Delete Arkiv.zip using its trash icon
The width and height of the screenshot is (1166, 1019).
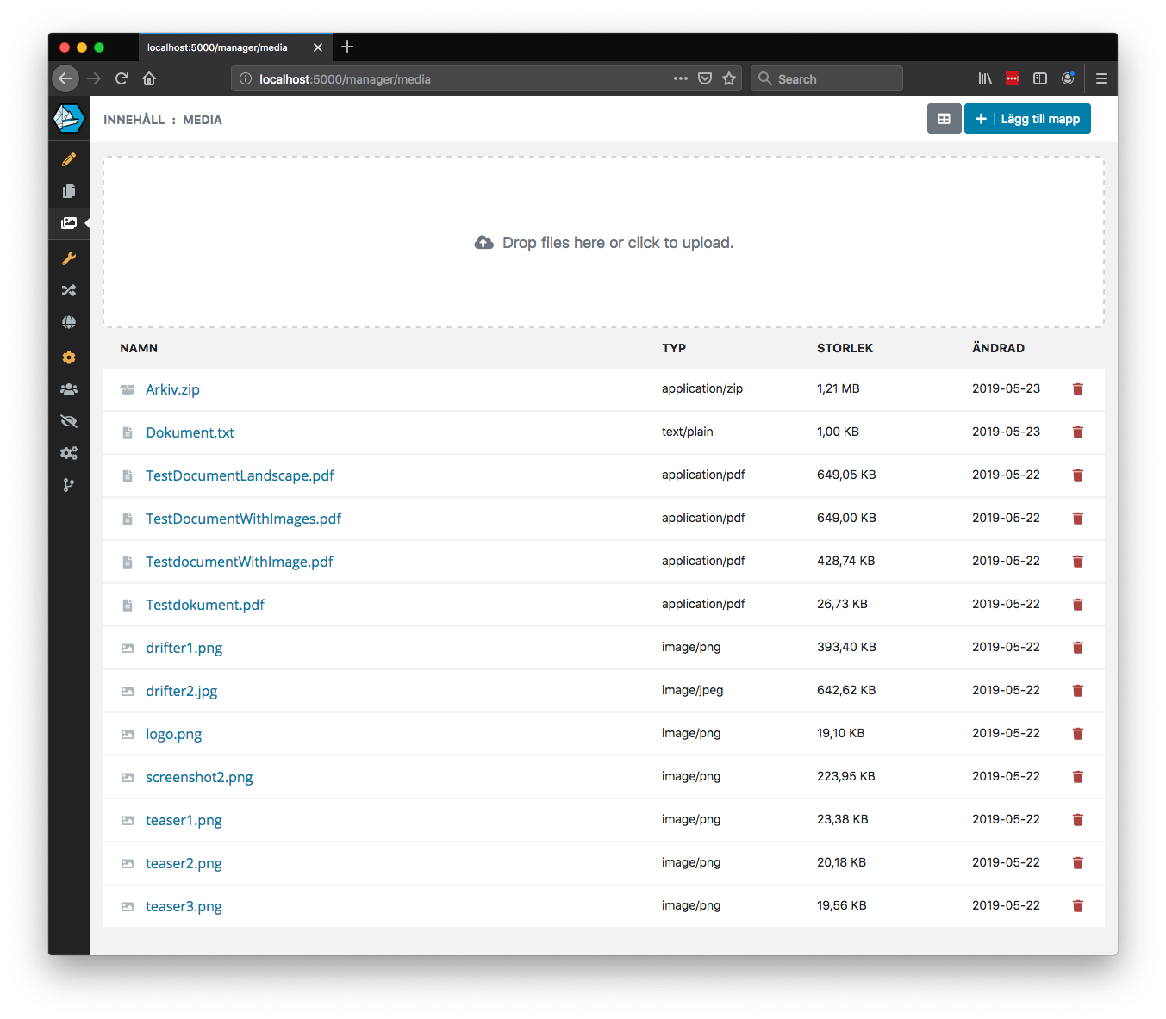(x=1077, y=388)
